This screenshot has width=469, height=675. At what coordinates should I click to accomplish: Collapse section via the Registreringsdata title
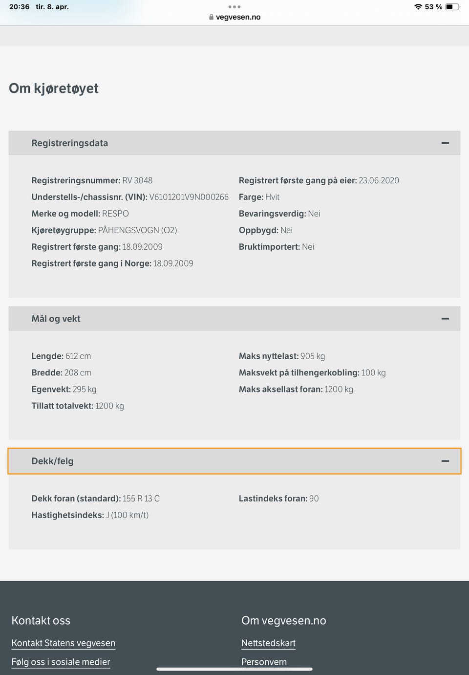tap(70, 143)
